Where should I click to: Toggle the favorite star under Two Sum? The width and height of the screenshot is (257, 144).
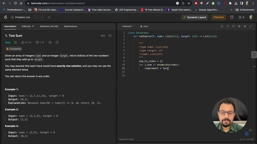pos(50,42)
